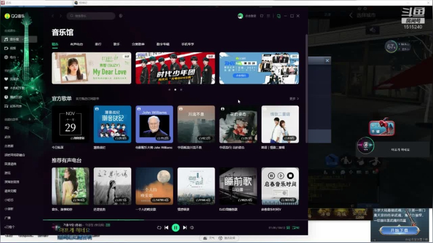
Task: Pause the currently playing song
Action: pos(176,227)
